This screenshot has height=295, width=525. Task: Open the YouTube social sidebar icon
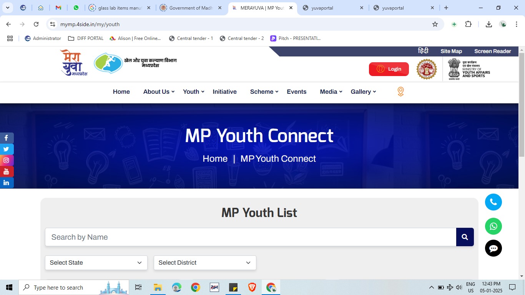(7, 171)
